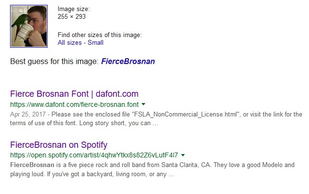The image size is (309, 194).
Task: Click the searched image thumbnail with parrot
Action: pyautogui.click(x=29, y=26)
